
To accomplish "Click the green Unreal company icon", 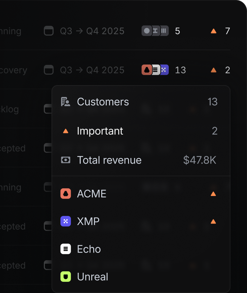I will (x=66, y=277).
